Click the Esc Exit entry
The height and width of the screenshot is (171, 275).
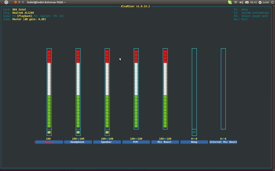(x=241, y=19)
